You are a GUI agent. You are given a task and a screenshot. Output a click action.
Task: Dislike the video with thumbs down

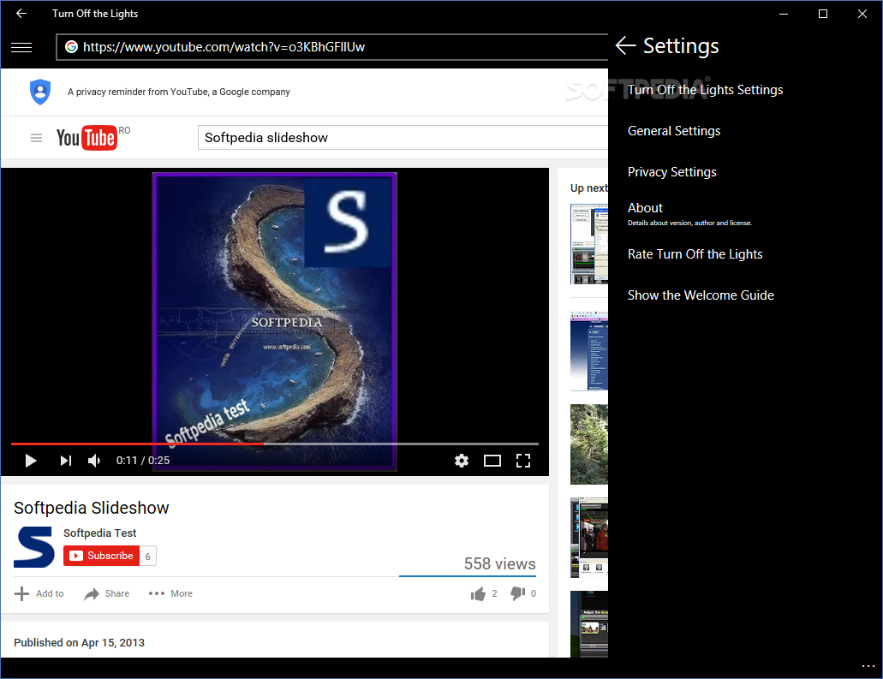pos(518,593)
